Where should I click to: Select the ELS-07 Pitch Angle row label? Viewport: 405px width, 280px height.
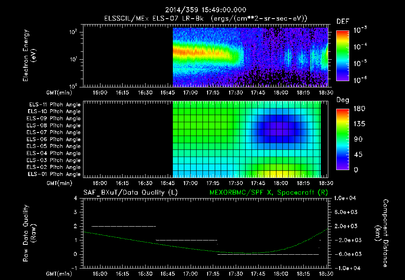pyautogui.click(x=53, y=132)
